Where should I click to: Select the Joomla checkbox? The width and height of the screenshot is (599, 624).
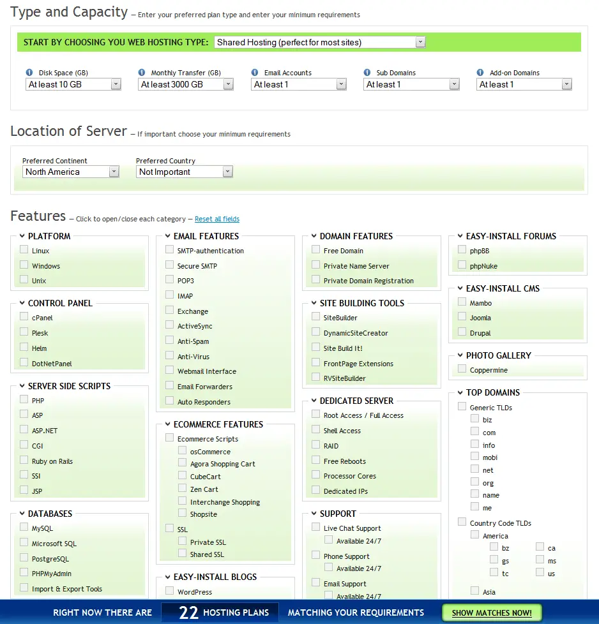click(x=462, y=316)
